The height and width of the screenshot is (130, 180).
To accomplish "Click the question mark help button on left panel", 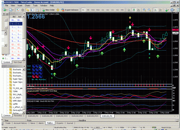I will pos(4,14).
